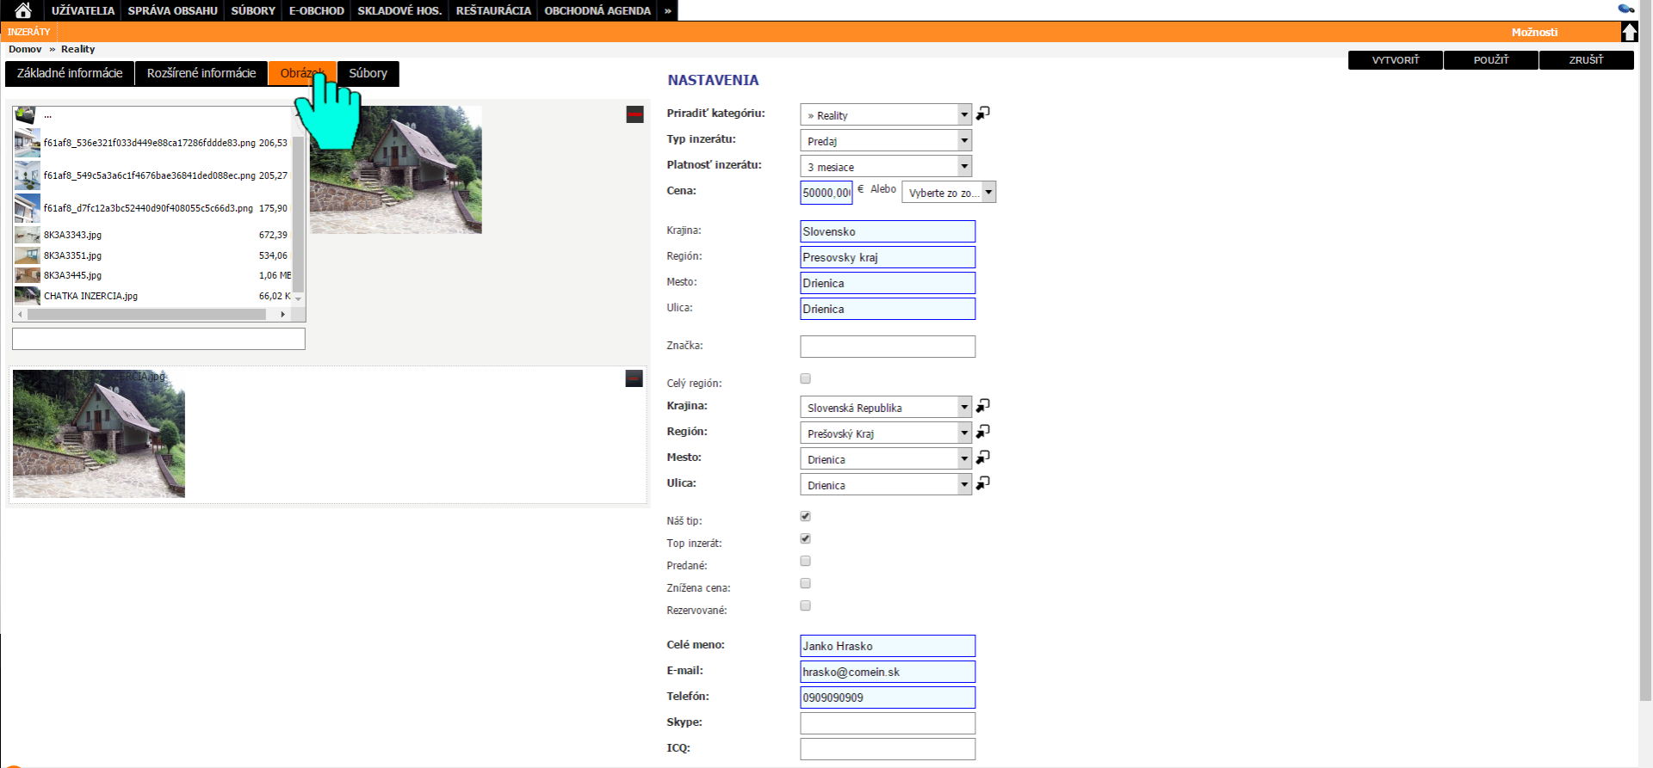Screen dimensions: 1653x768
Task: Click the icon at top-right corner of page
Action: [x=1625, y=9]
